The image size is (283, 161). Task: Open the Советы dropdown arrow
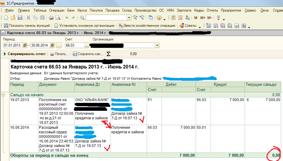coord(200,26)
